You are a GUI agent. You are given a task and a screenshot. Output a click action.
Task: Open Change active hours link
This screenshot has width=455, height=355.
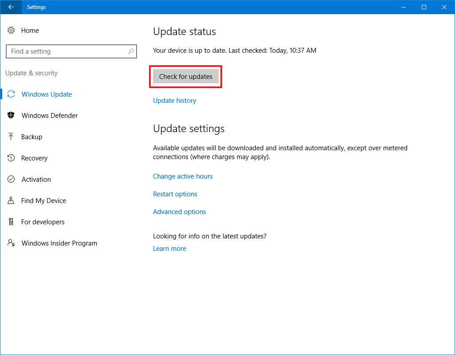coord(183,176)
